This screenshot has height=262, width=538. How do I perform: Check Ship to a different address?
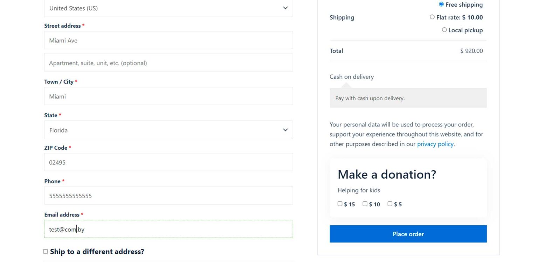pyautogui.click(x=45, y=251)
